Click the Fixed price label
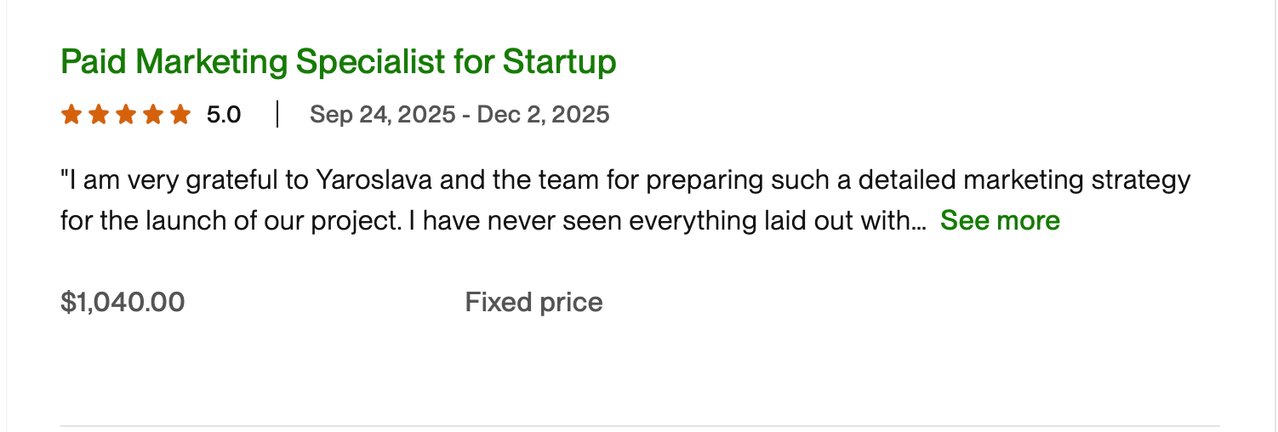1278x432 pixels. coord(533,302)
